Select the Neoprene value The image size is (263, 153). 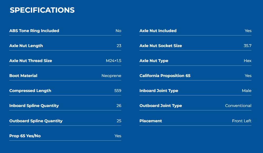(111, 76)
